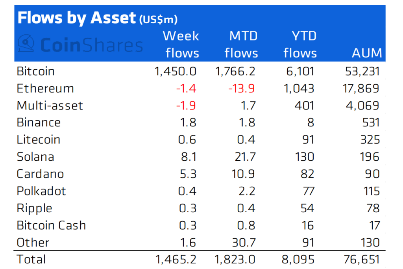Click the AUM column header
Screen dimensions: 403x269
point(367,53)
